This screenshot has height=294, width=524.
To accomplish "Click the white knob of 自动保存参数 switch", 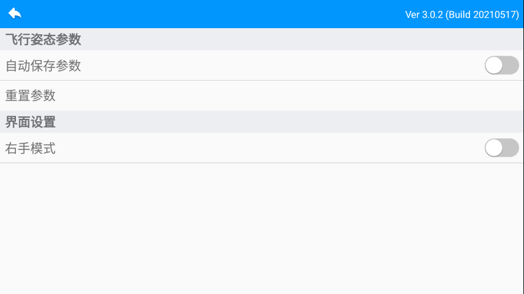I will tap(494, 66).
